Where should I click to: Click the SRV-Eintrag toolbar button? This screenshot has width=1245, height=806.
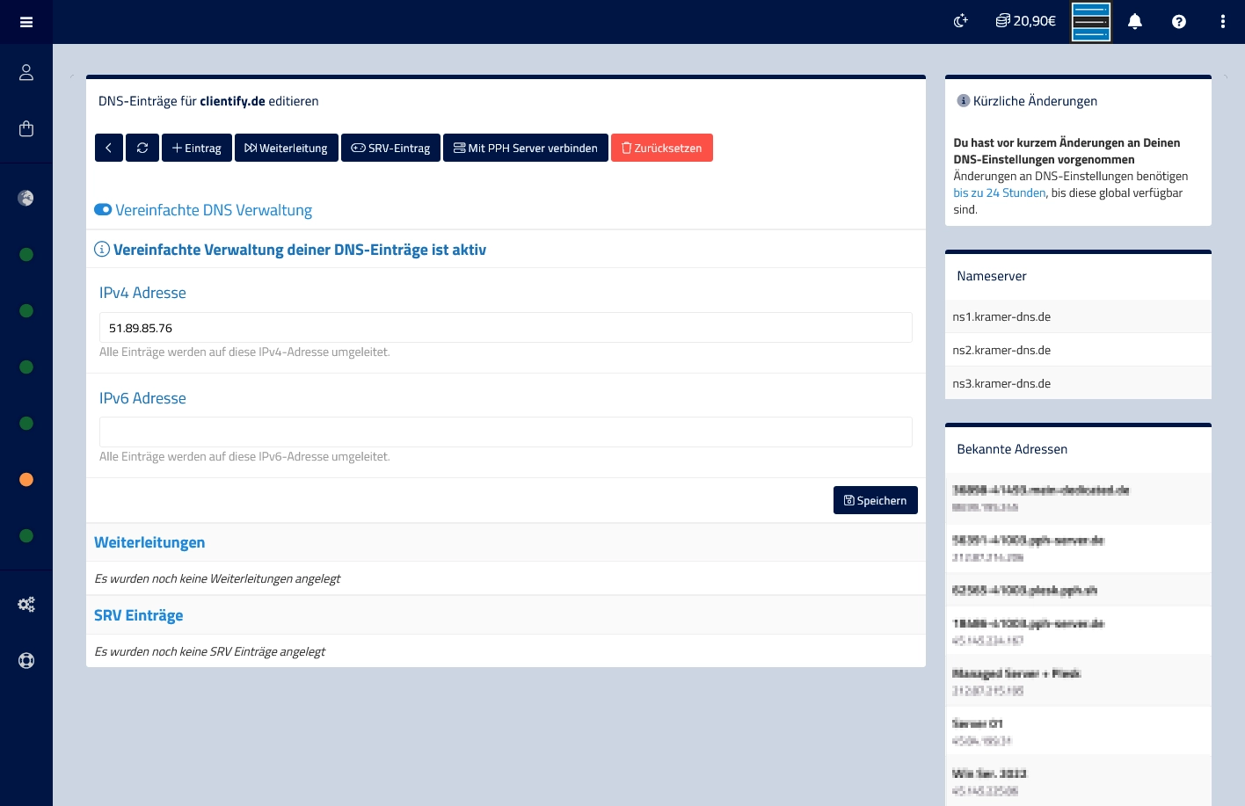[390, 148]
